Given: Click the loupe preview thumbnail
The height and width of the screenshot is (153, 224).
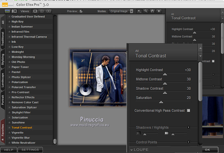Looking at the screenshot, I should pos(212,117).
